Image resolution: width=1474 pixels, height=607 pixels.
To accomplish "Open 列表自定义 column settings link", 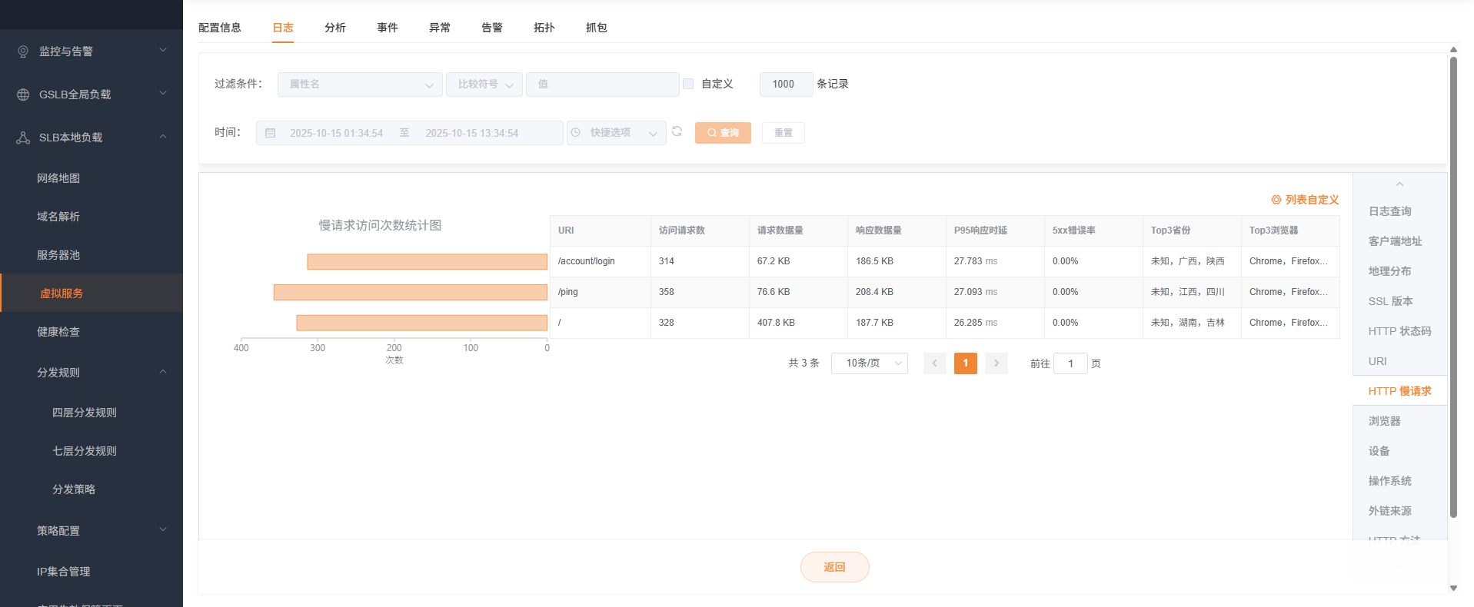I will (1305, 200).
